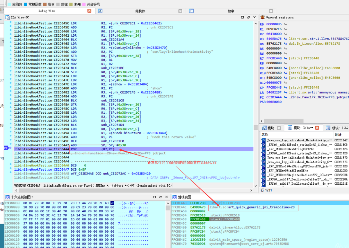Jump via LR register arrow
Screen dimensions: 349x248
(285, 92)
